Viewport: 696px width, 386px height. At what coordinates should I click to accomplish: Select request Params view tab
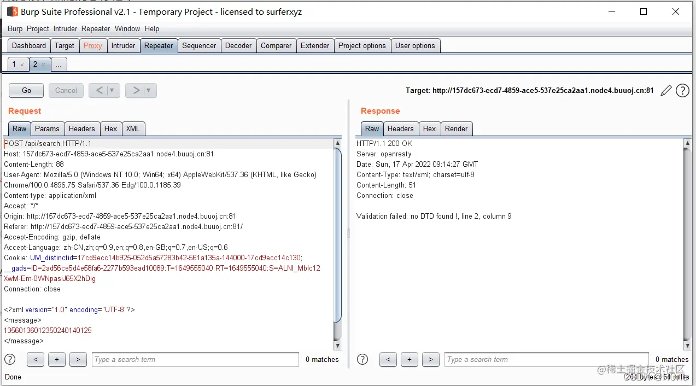(x=47, y=128)
